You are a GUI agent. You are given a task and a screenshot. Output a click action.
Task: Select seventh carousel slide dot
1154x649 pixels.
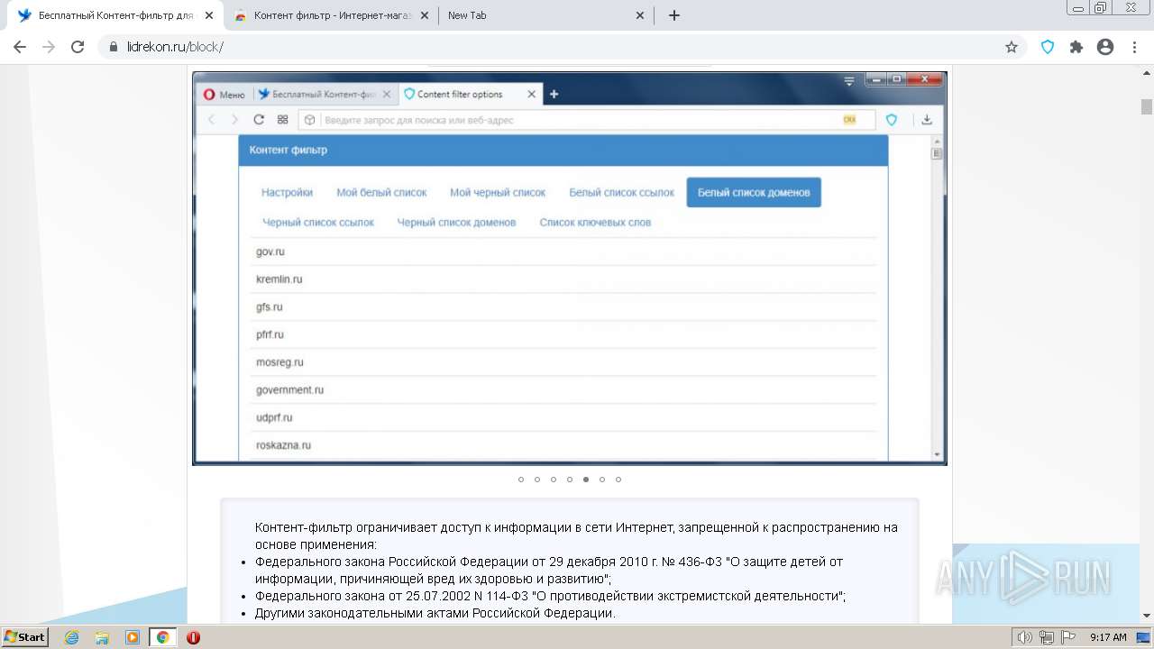(x=618, y=480)
